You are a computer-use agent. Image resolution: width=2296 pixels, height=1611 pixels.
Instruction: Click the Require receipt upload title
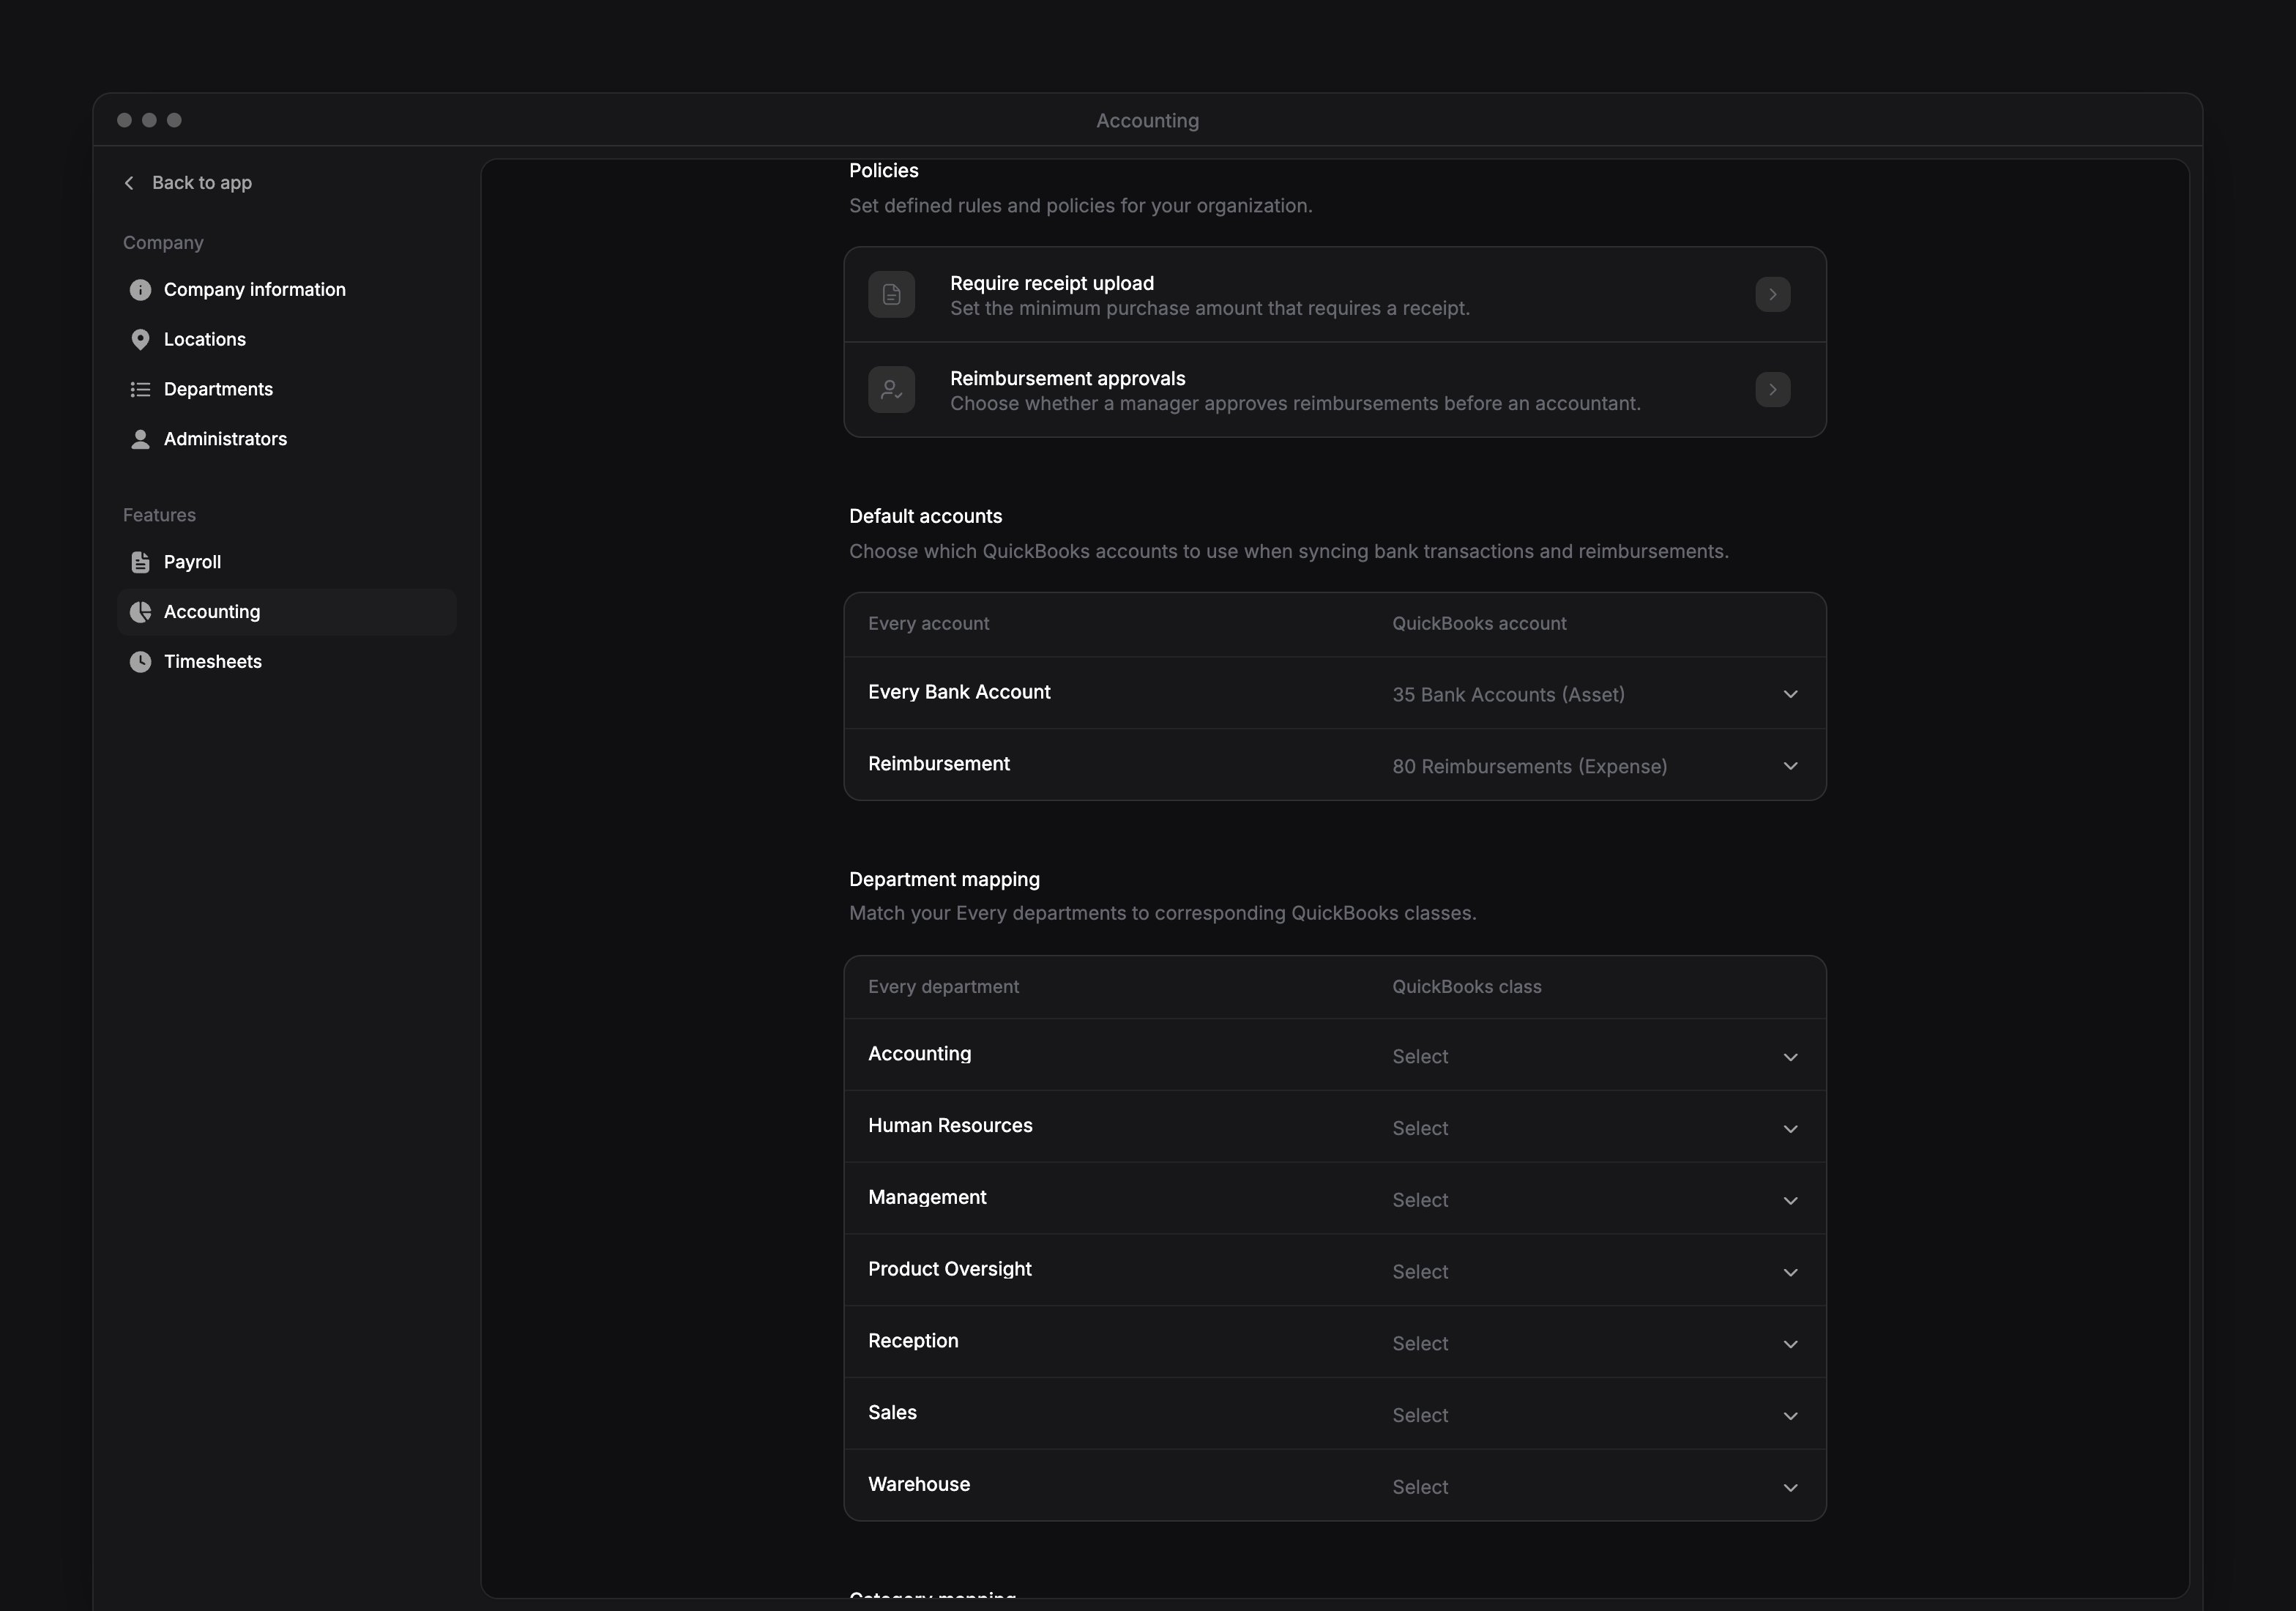pos(1052,284)
